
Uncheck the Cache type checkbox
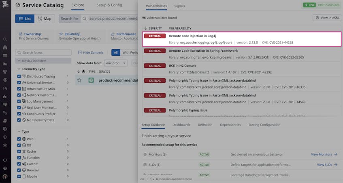coord(19,151)
